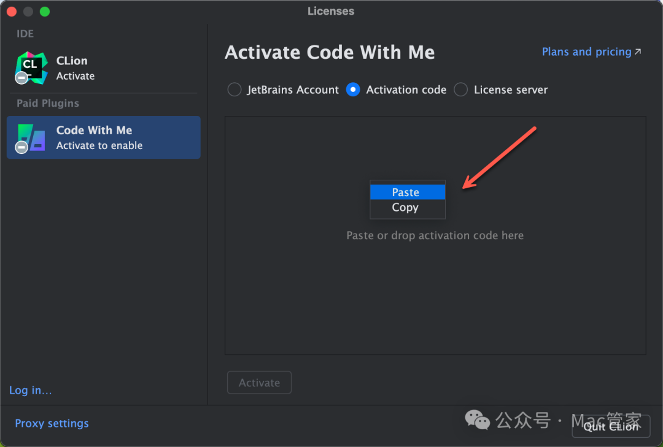This screenshot has width=663, height=447.
Task: Click the minus badge on the CLion icon
Action: [x=21, y=78]
